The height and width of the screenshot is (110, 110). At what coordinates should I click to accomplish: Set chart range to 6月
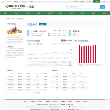tap(38, 44)
